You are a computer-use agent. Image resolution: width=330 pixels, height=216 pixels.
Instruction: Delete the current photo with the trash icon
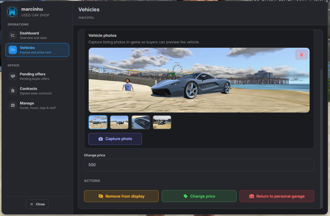click(302, 55)
